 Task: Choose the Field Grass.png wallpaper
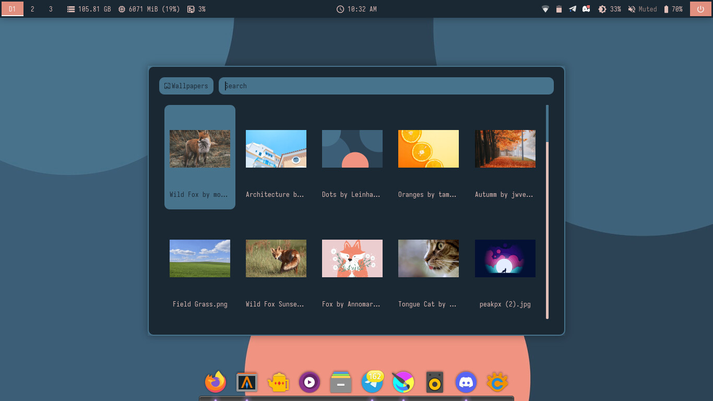(x=200, y=267)
